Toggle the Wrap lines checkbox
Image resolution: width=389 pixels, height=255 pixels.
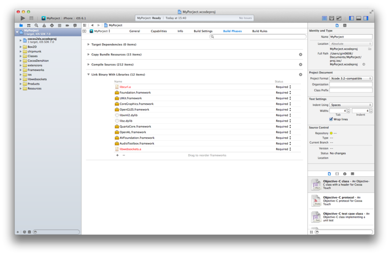coord(331,119)
